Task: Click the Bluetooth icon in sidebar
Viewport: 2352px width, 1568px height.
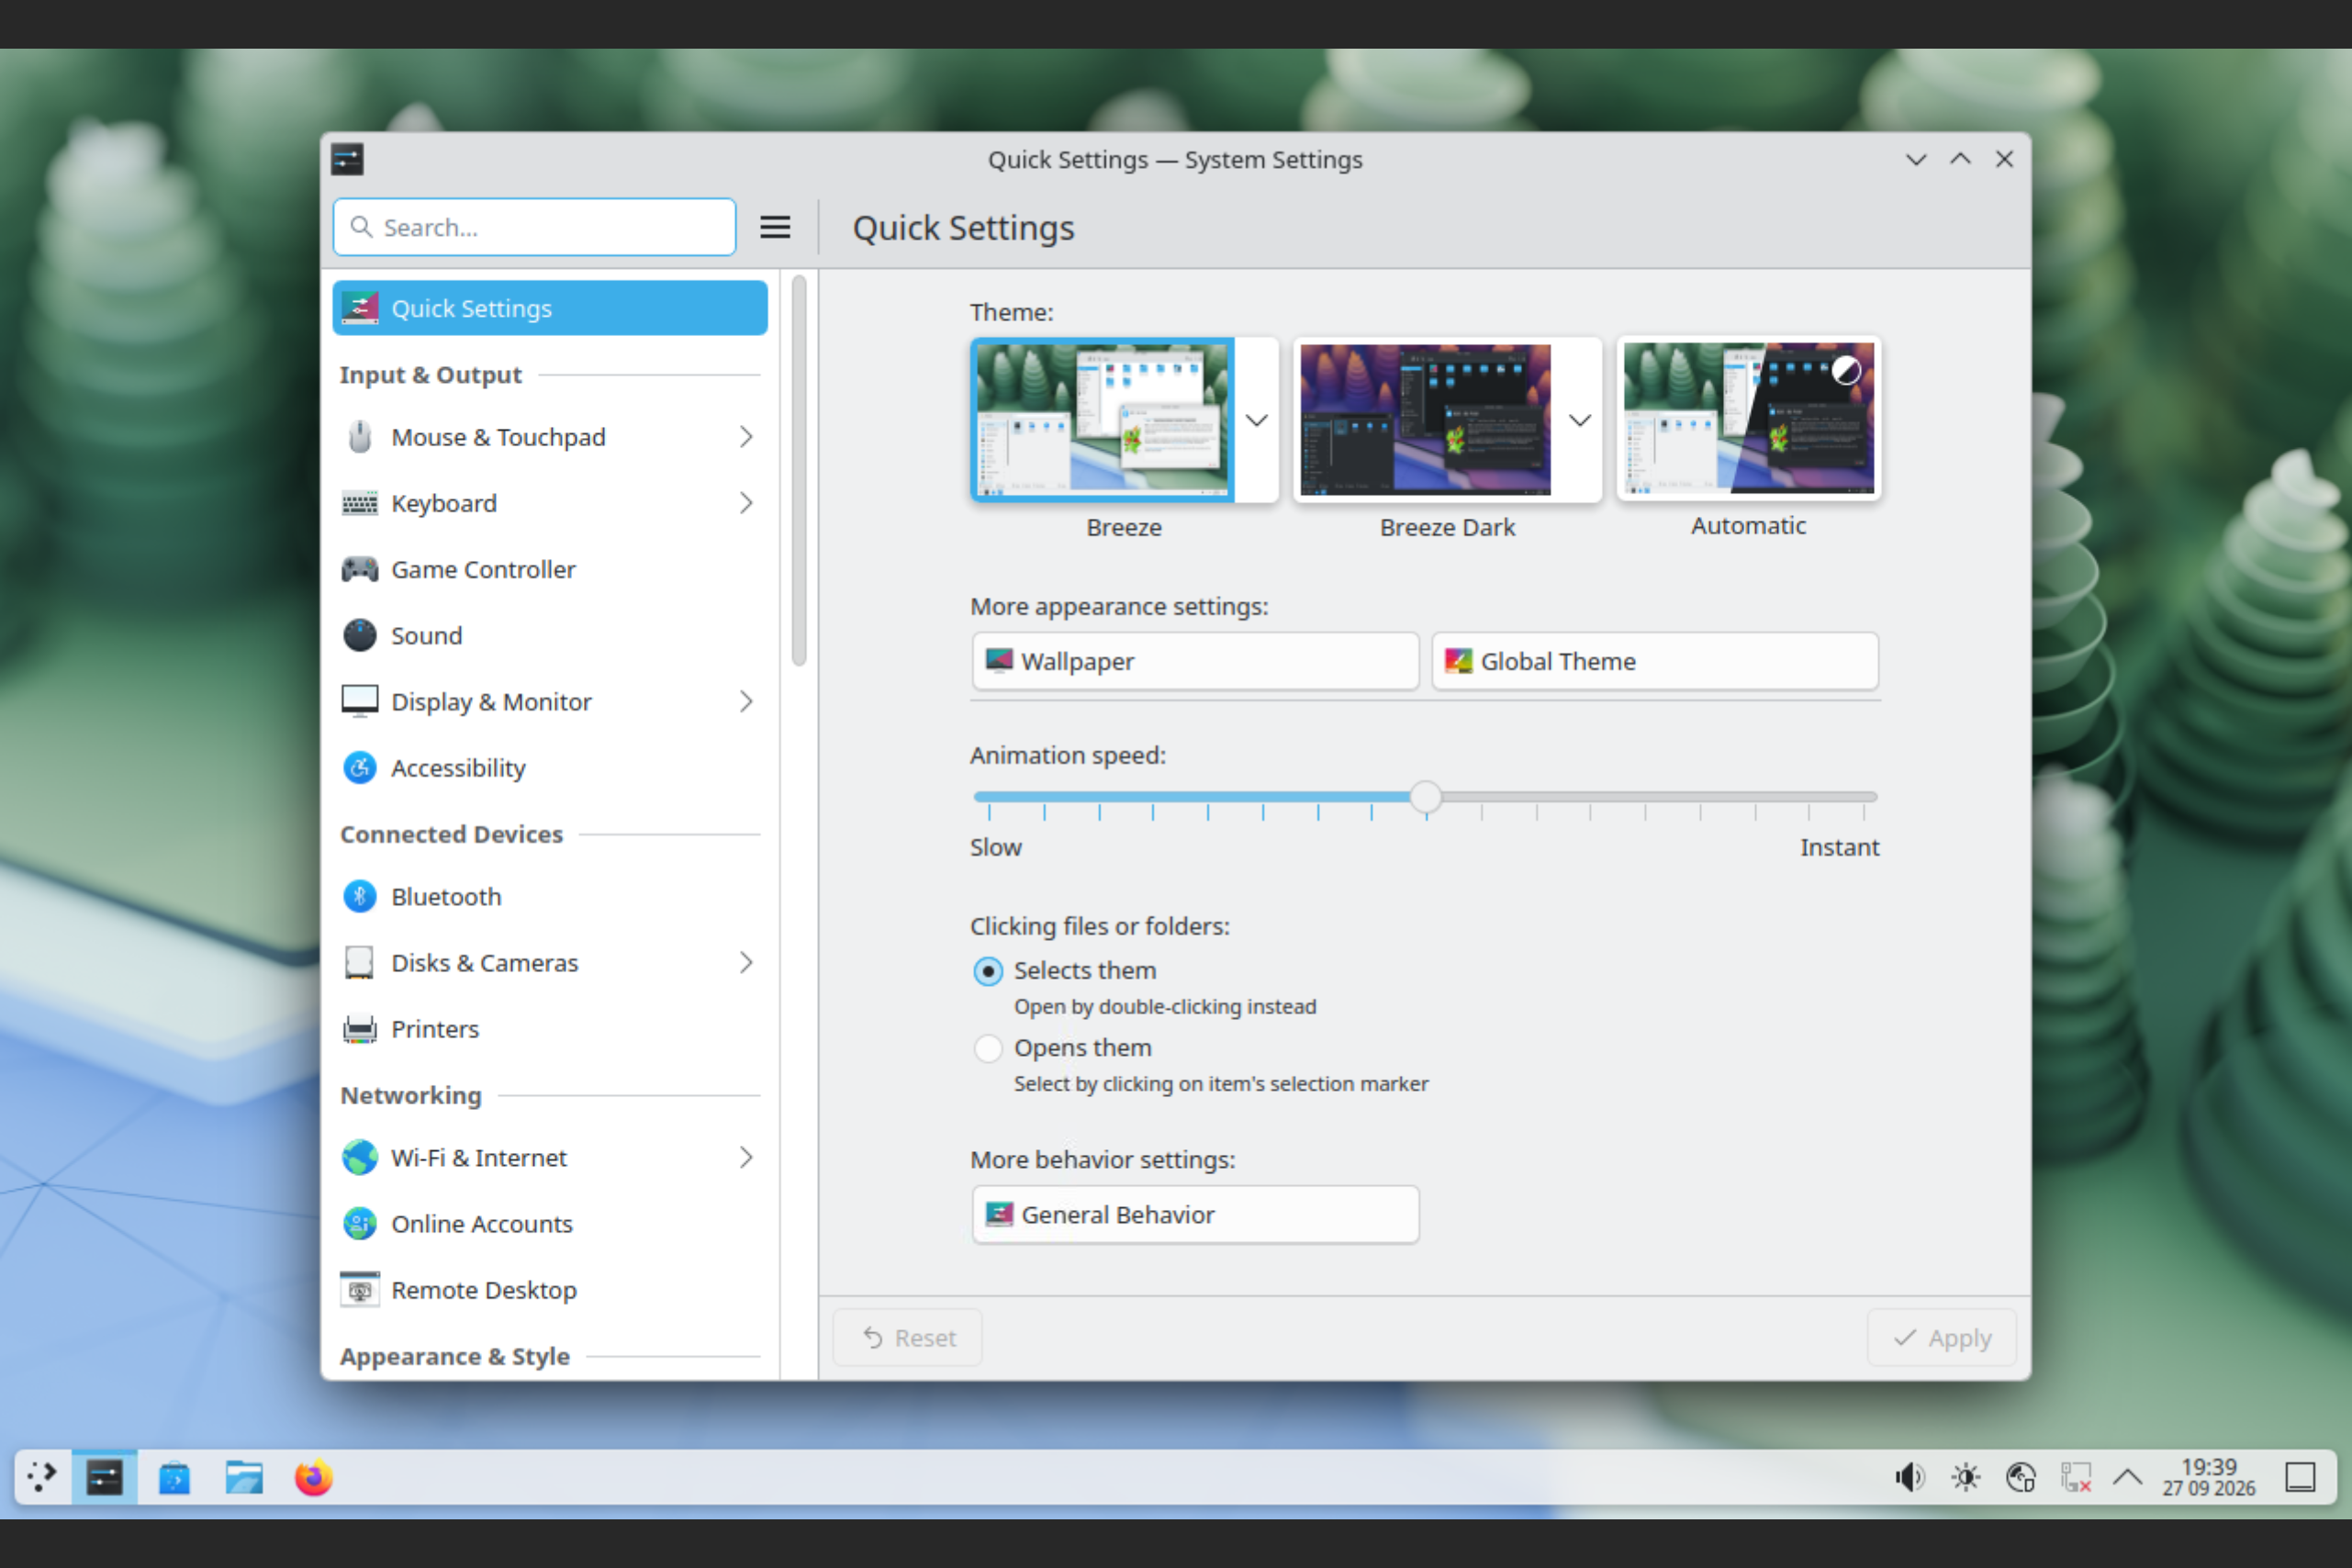Action: [x=359, y=896]
